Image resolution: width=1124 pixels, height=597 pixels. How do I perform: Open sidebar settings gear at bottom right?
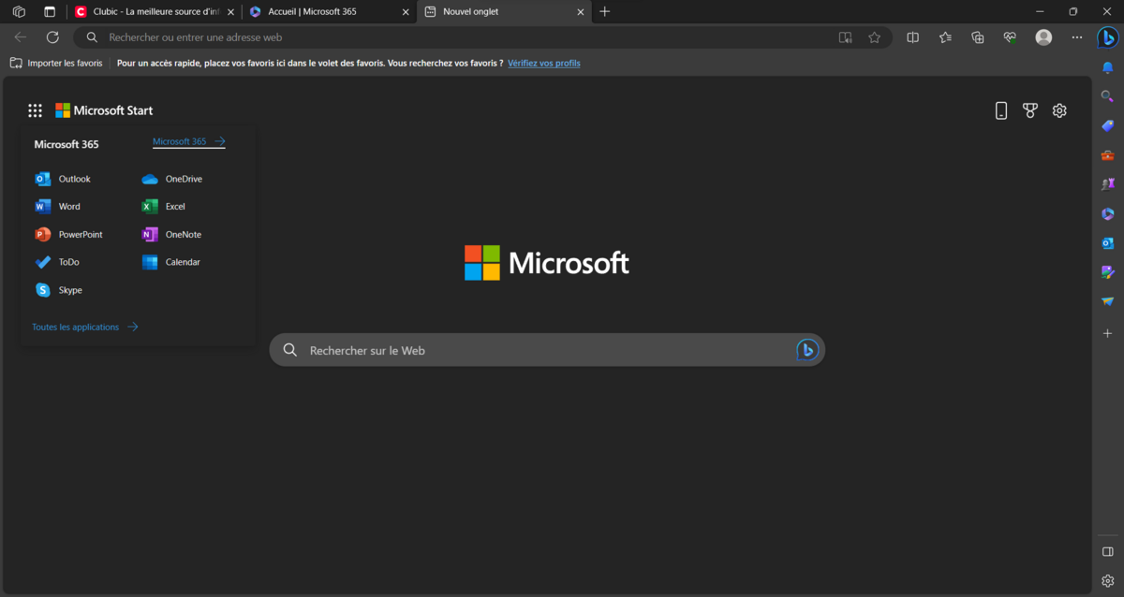[x=1108, y=581]
